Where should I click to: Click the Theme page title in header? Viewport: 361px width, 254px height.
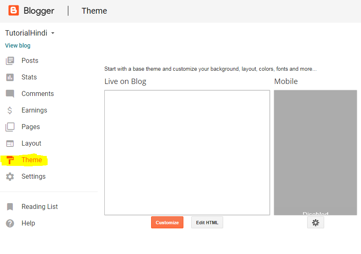[94, 11]
